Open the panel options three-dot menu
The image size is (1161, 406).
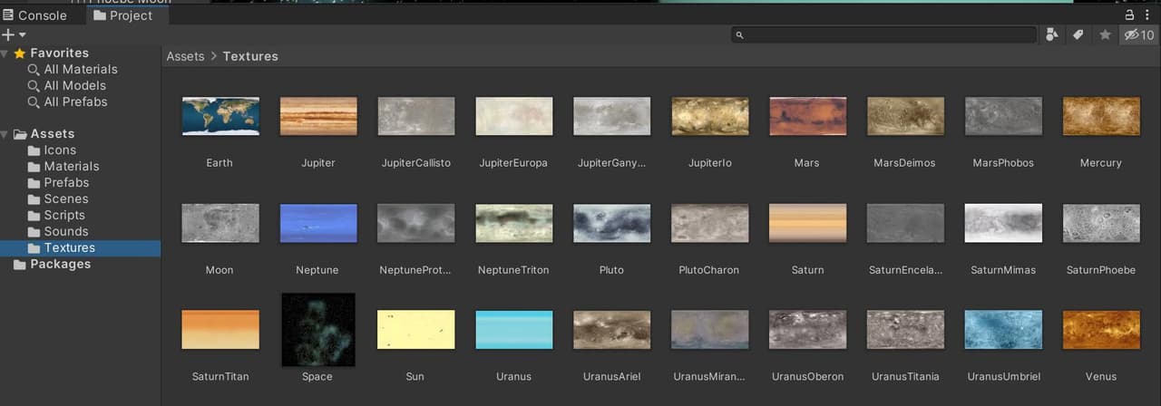[1149, 14]
